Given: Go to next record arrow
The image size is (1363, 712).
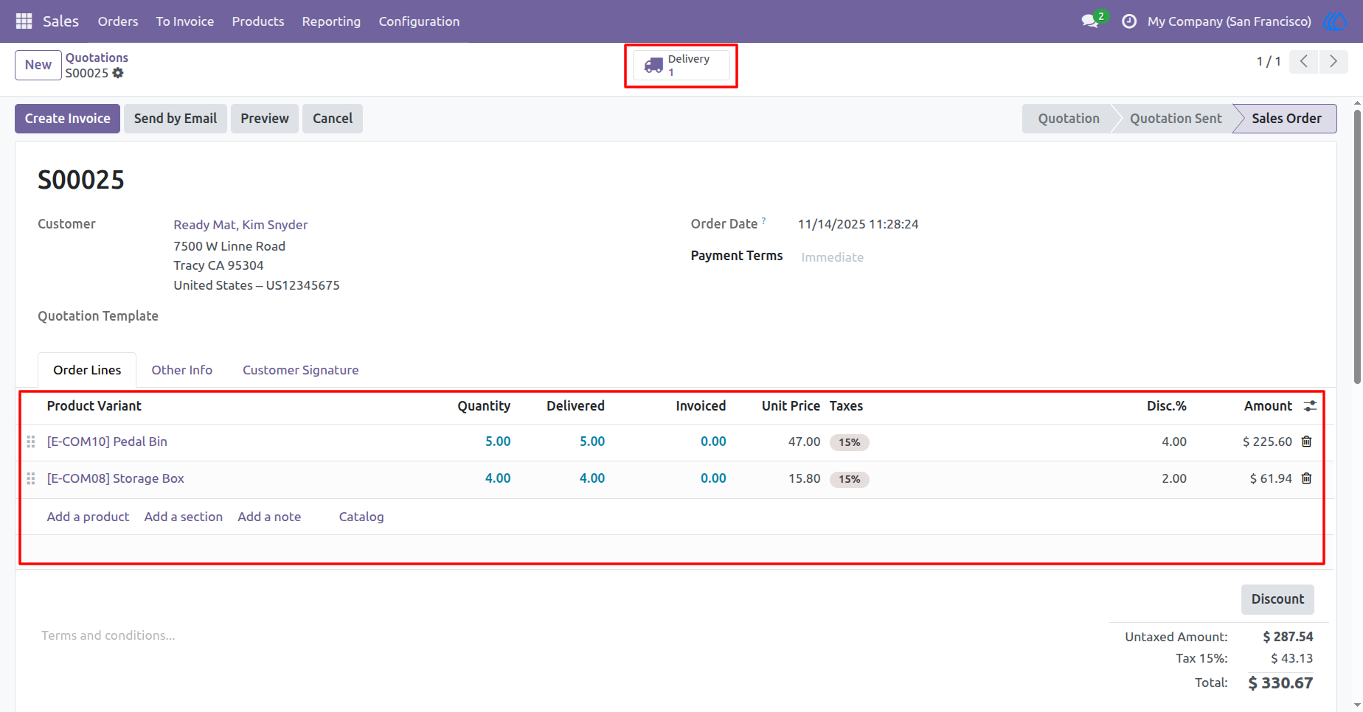Looking at the screenshot, I should point(1333,62).
